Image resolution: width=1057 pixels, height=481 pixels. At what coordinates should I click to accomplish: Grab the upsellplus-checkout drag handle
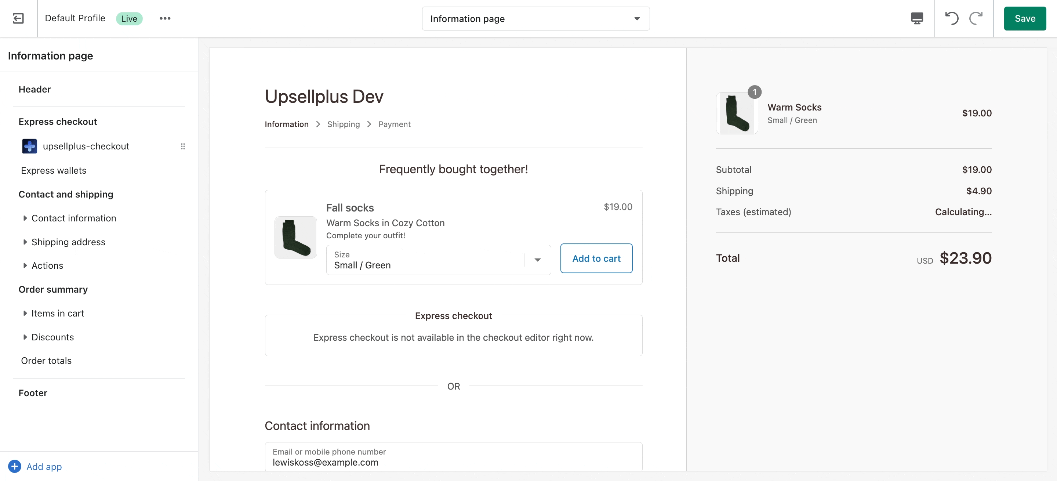(x=183, y=146)
